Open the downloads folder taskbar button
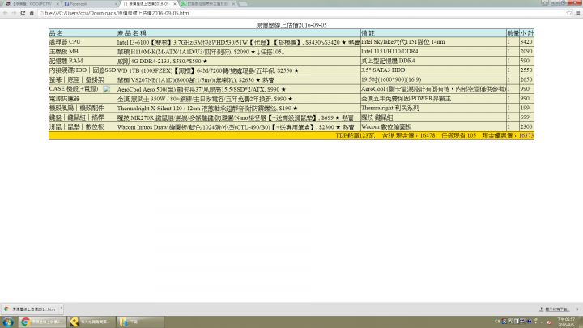 click(140, 322)
